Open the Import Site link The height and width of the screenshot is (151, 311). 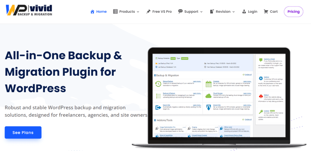point(217,105)
